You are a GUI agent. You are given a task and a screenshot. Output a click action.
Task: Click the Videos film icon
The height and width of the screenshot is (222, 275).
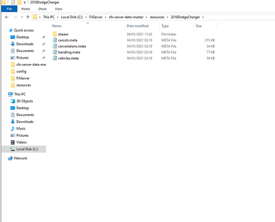pyautogui.click(x=12, y=143)
